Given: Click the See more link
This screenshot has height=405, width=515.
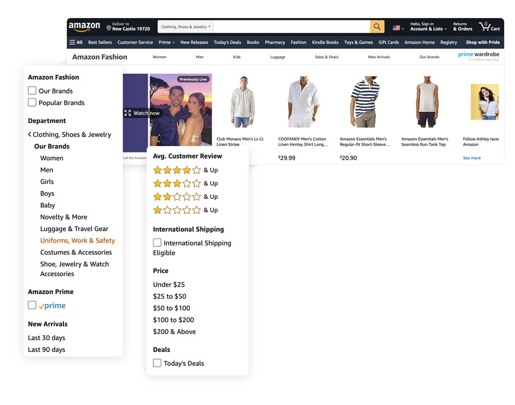Looking at the screenshot, I should (x=472, y=158).
